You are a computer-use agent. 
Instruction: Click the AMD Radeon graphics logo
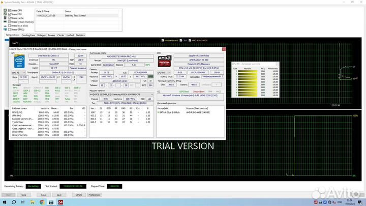[164, 61]
